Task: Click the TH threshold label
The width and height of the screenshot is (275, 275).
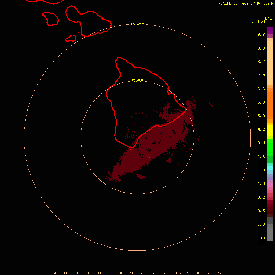Action: click(x=262, y=238)
